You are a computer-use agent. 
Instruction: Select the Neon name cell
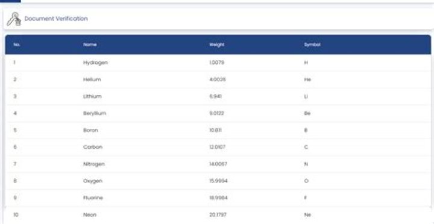(x=90, y=214)
